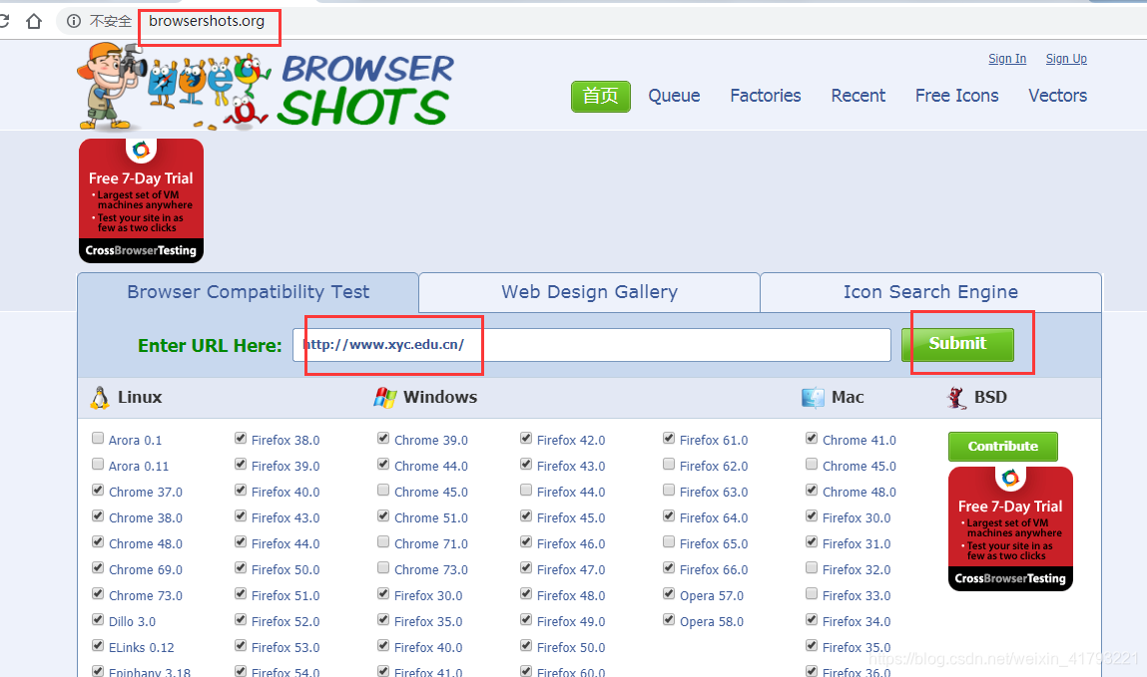The width and height of the screenshot is (1147, 677).
Task: Click the site info icon in address bar
Action: pyautogui.click(x=74, y=21)
